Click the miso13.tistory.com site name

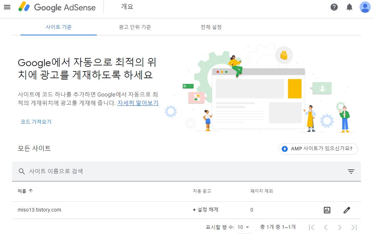tap(39, 210)
